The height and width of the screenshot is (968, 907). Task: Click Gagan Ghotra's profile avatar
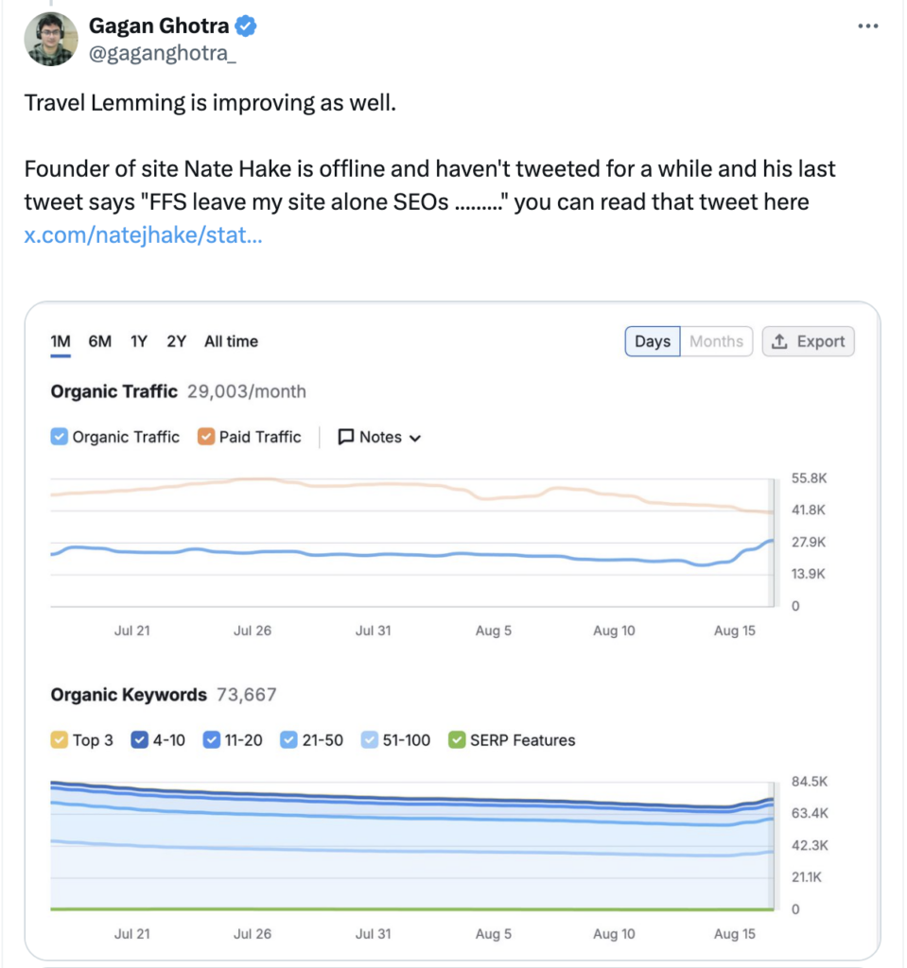[x=51, y=40]
